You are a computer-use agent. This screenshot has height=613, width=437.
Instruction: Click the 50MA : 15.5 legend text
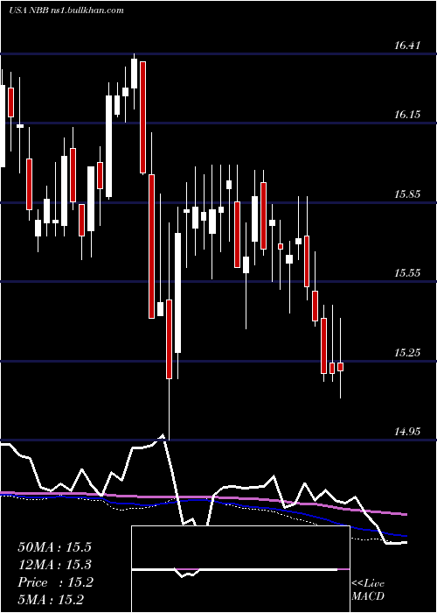(x=55, y=547)
